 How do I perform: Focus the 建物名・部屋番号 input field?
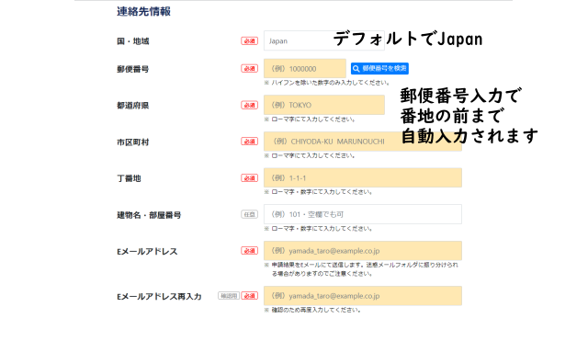(x=363, y=214)
